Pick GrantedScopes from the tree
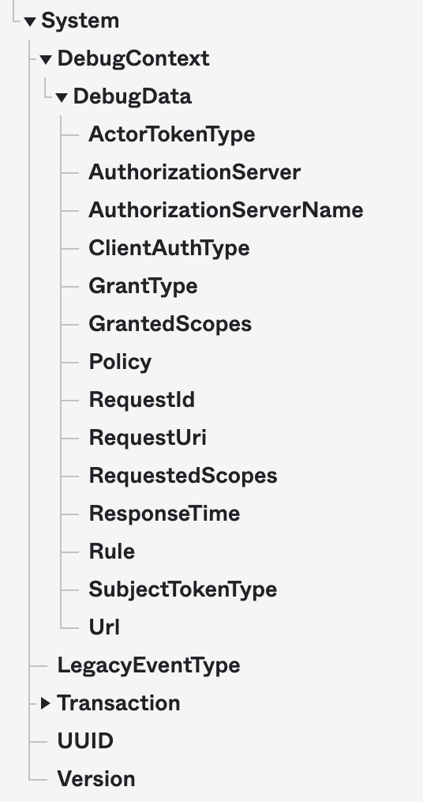Screen dimensions: 423x802 (170, 324)
